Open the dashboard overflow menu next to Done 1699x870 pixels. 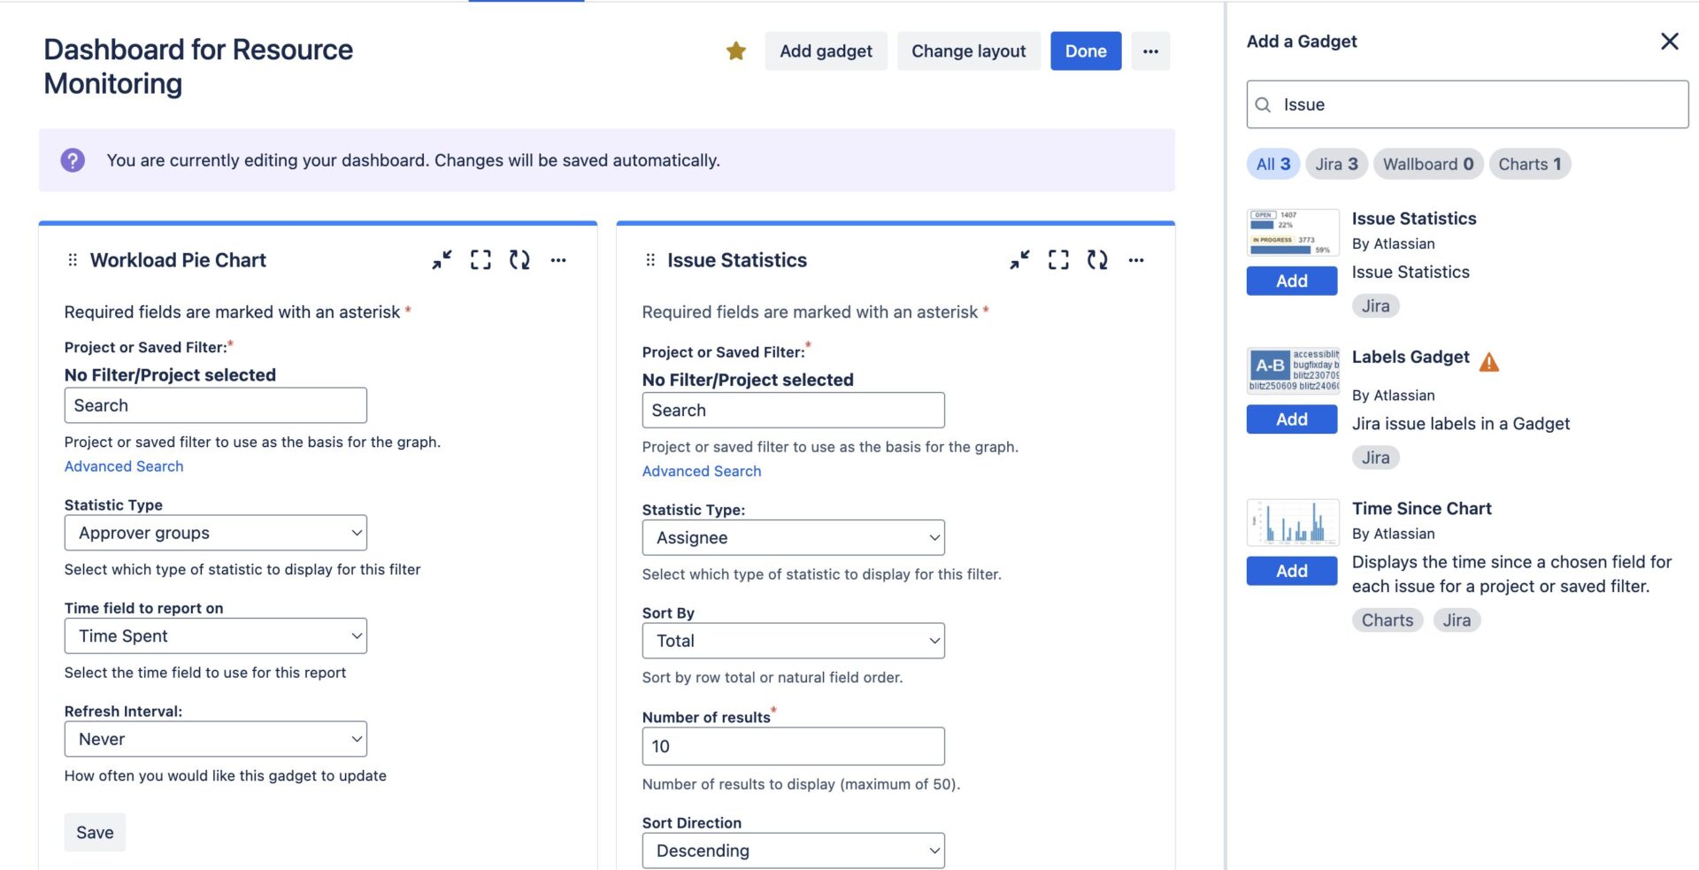pos(1150,50)
